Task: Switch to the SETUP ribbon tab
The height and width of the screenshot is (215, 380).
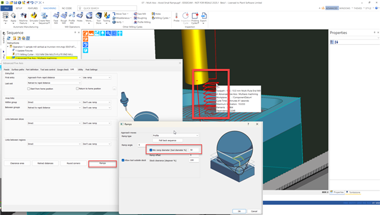Action: click(19, 8)
